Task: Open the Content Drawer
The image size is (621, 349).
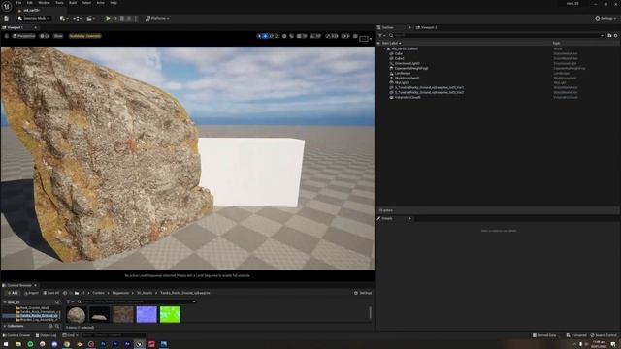Action: 16,335
